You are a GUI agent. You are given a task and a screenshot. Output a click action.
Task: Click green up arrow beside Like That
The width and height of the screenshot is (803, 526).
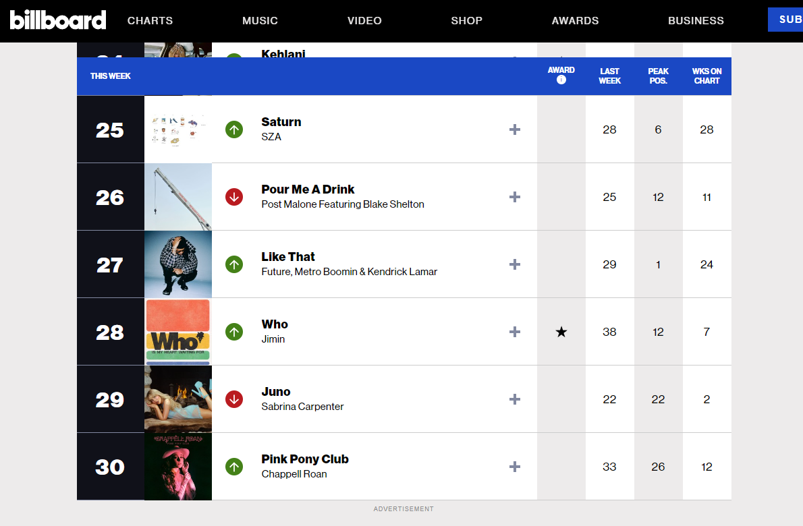tap(234, 264)
